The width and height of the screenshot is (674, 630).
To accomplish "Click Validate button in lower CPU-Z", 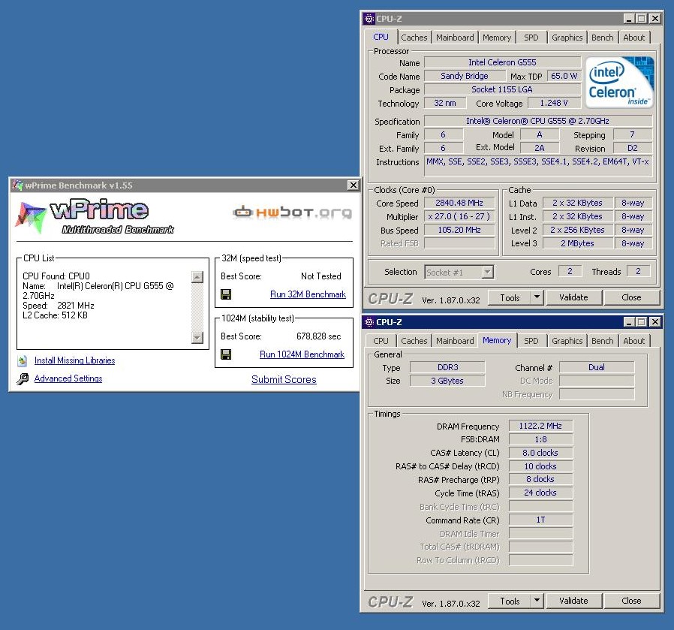I will [574, 601].
